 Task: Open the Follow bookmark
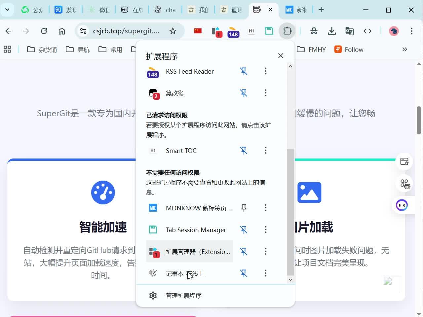349,50
